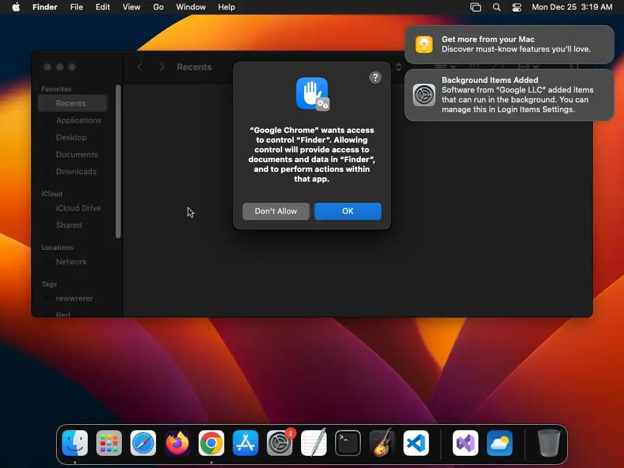Select the rewwrerer tag in sidebar
The image size is (624, 468).
[74, 299]
